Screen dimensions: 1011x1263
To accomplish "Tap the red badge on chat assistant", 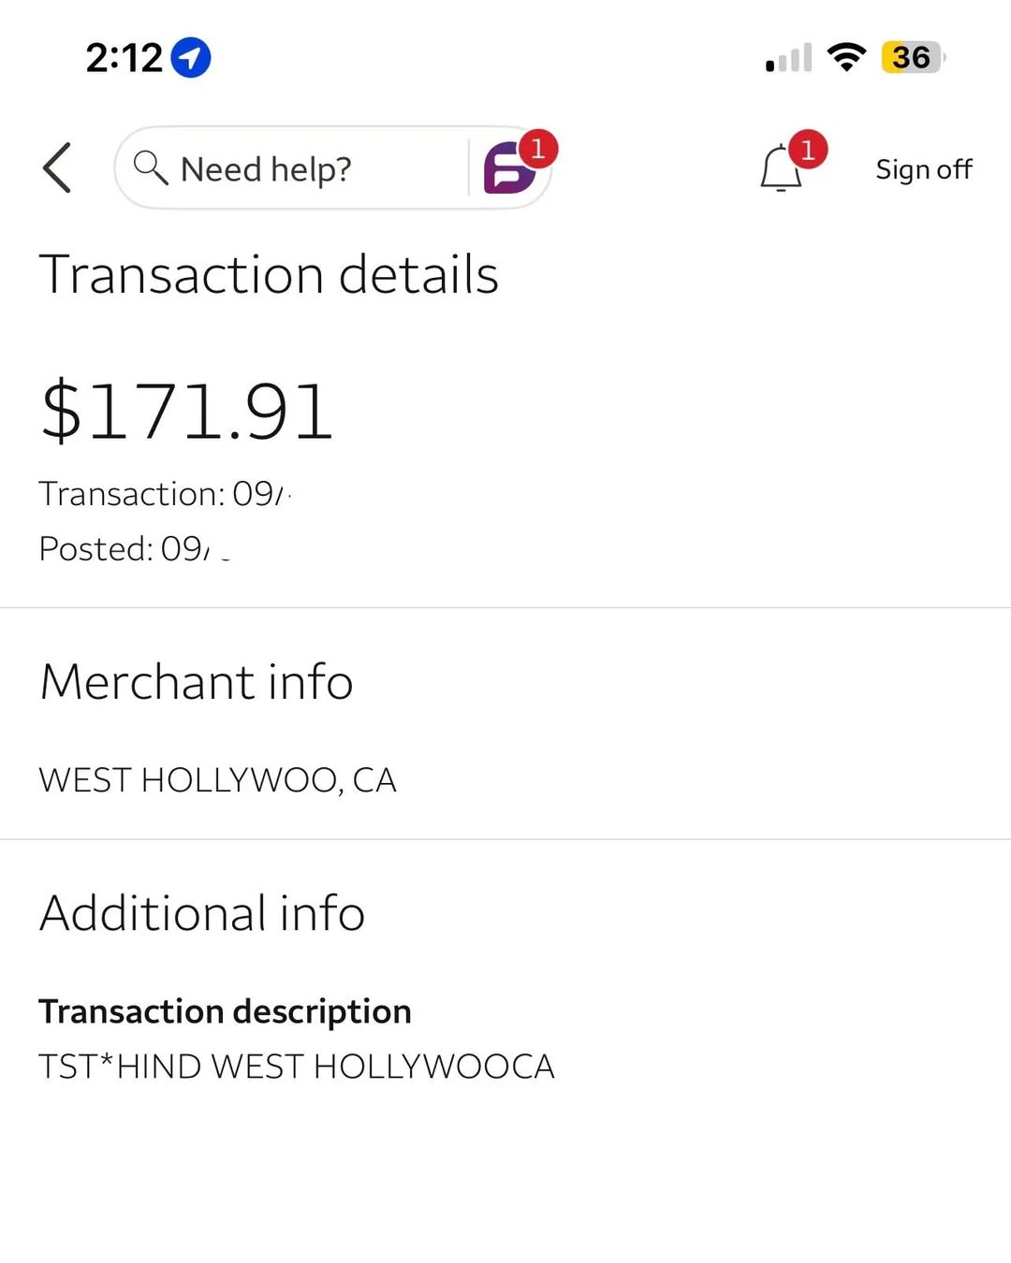I will pos(537,148).
